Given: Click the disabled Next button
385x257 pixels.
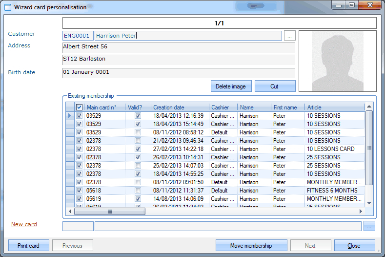Looking at the screenshot, I should click(x=311, y=245).
